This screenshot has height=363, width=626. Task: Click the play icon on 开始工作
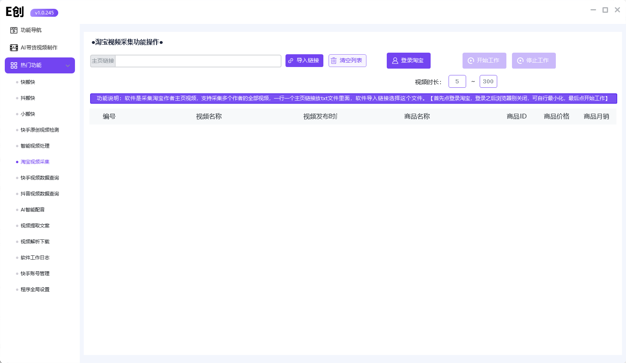coord(471,61)
